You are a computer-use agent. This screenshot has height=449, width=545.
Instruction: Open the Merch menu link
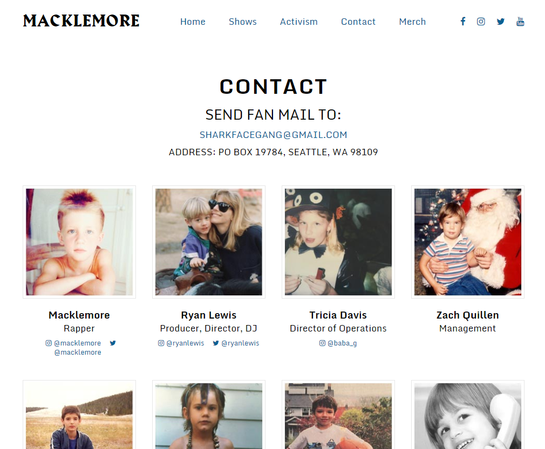412,22
